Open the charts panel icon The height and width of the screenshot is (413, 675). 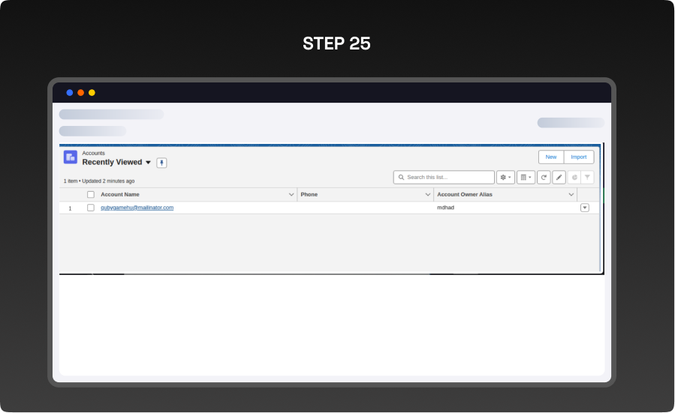[574, 178]
